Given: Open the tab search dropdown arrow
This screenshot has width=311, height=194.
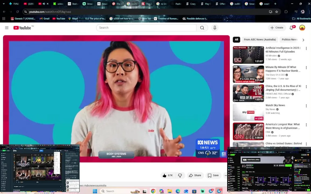Looking at the screenshot, I should click(3, 4).
